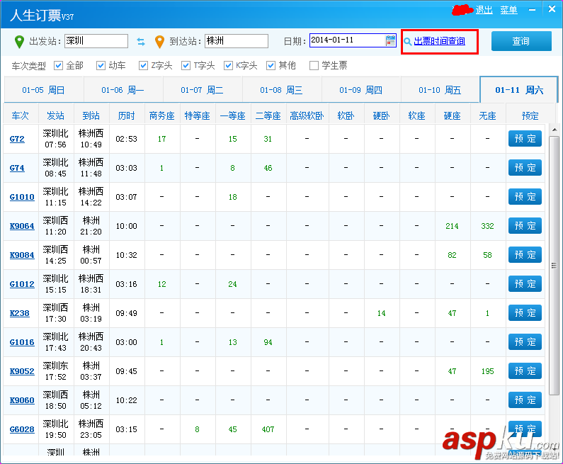The image size is (563, 464).
Task: Click the 商务座 column header
Action: pos(162,115)
